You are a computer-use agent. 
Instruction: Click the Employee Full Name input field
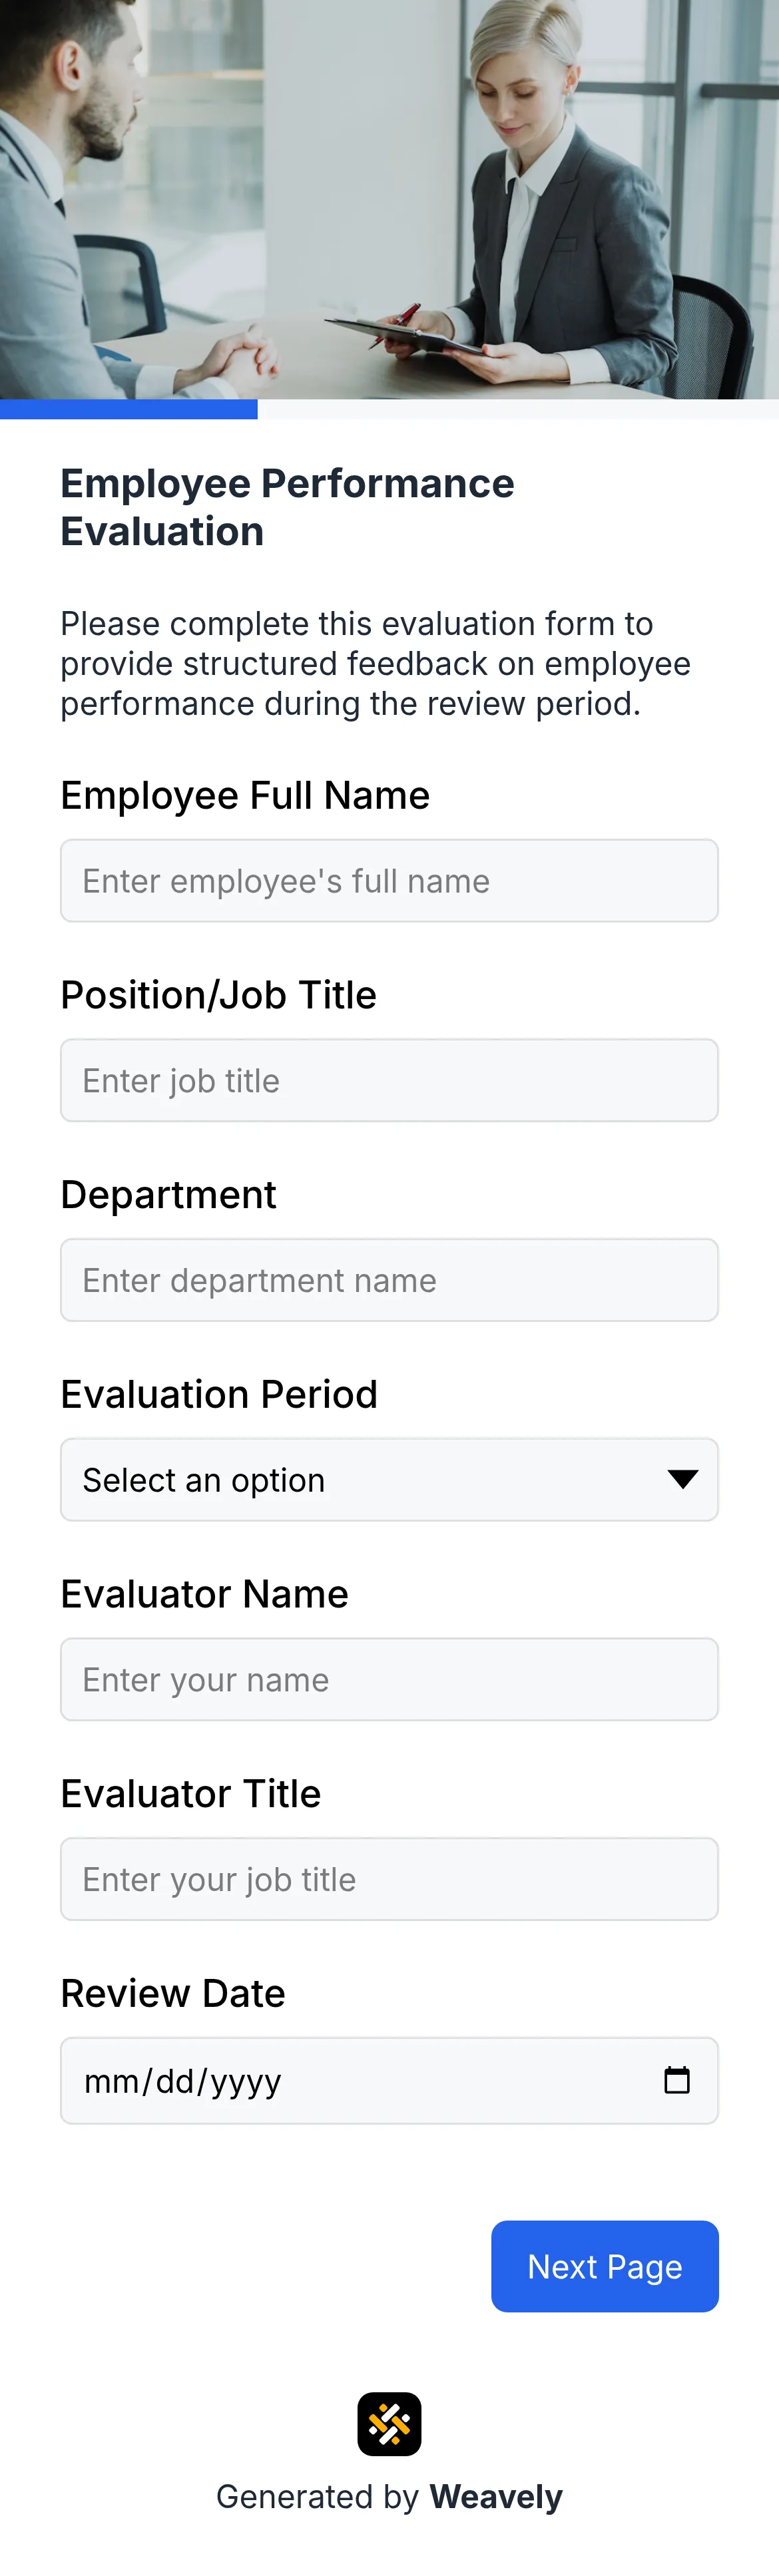click(390, 880)
